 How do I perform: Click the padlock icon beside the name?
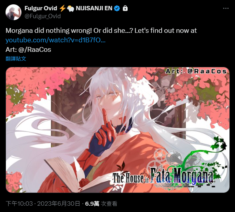coord(125,8)
